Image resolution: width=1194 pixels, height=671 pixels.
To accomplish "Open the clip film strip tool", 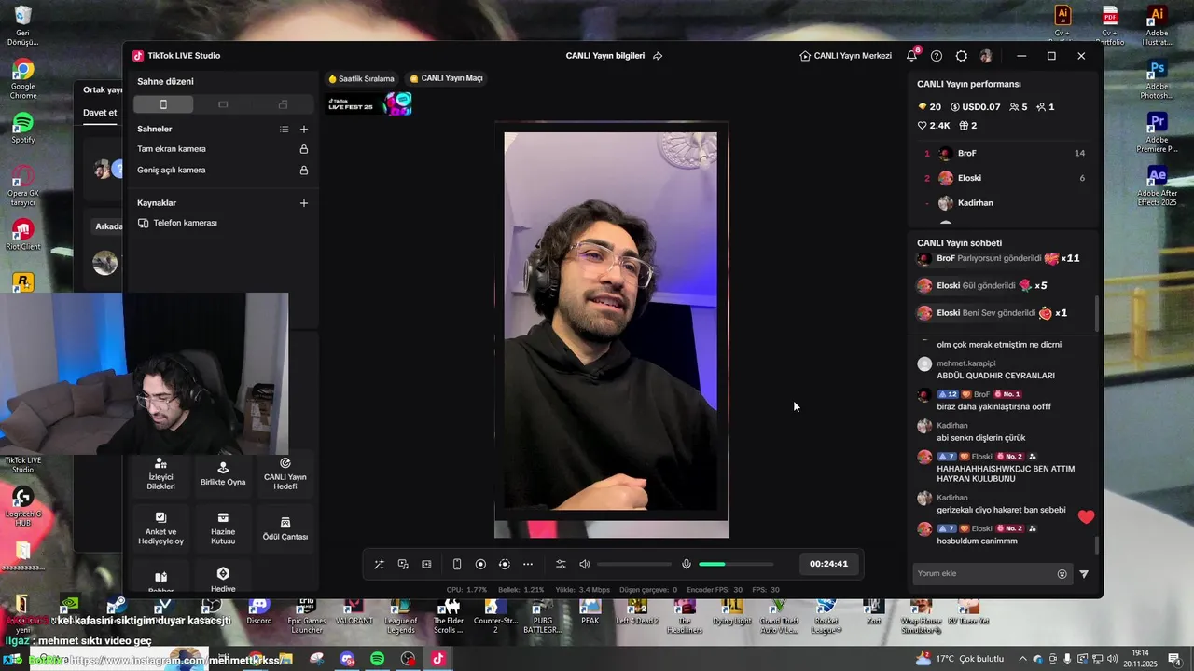I will click(426, 564).
